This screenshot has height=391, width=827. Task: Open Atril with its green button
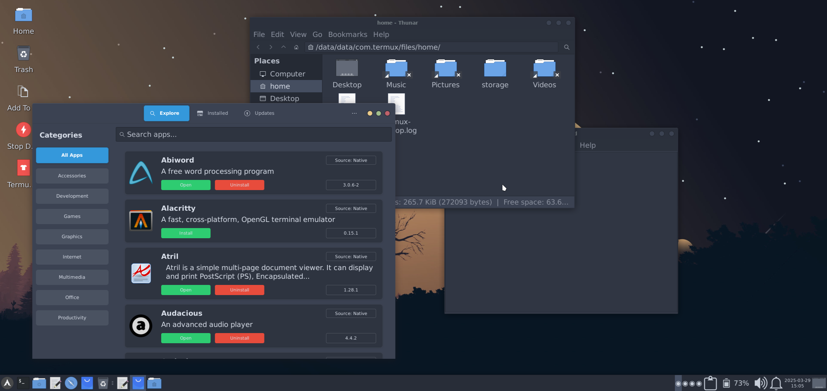coord(186,290)
